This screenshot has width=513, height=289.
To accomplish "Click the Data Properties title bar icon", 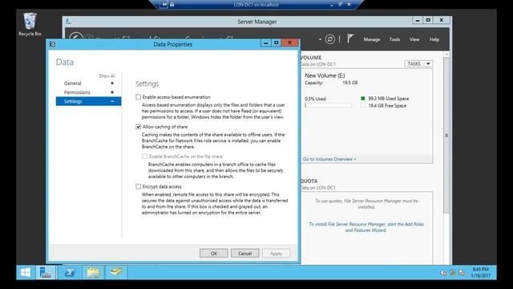I will [x=53, y=44].
